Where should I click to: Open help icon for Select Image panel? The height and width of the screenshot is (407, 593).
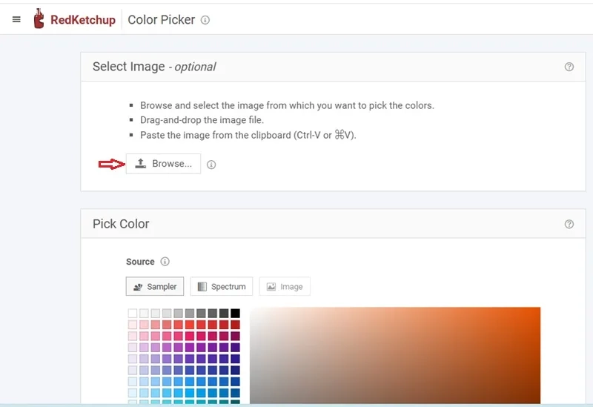[569, 67]
